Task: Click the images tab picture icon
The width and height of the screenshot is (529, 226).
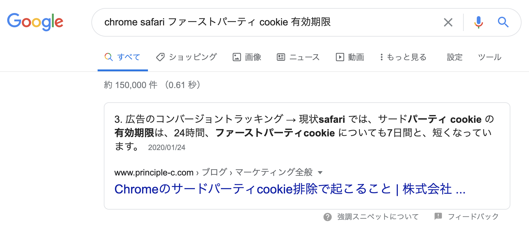Action: point(237,57)
